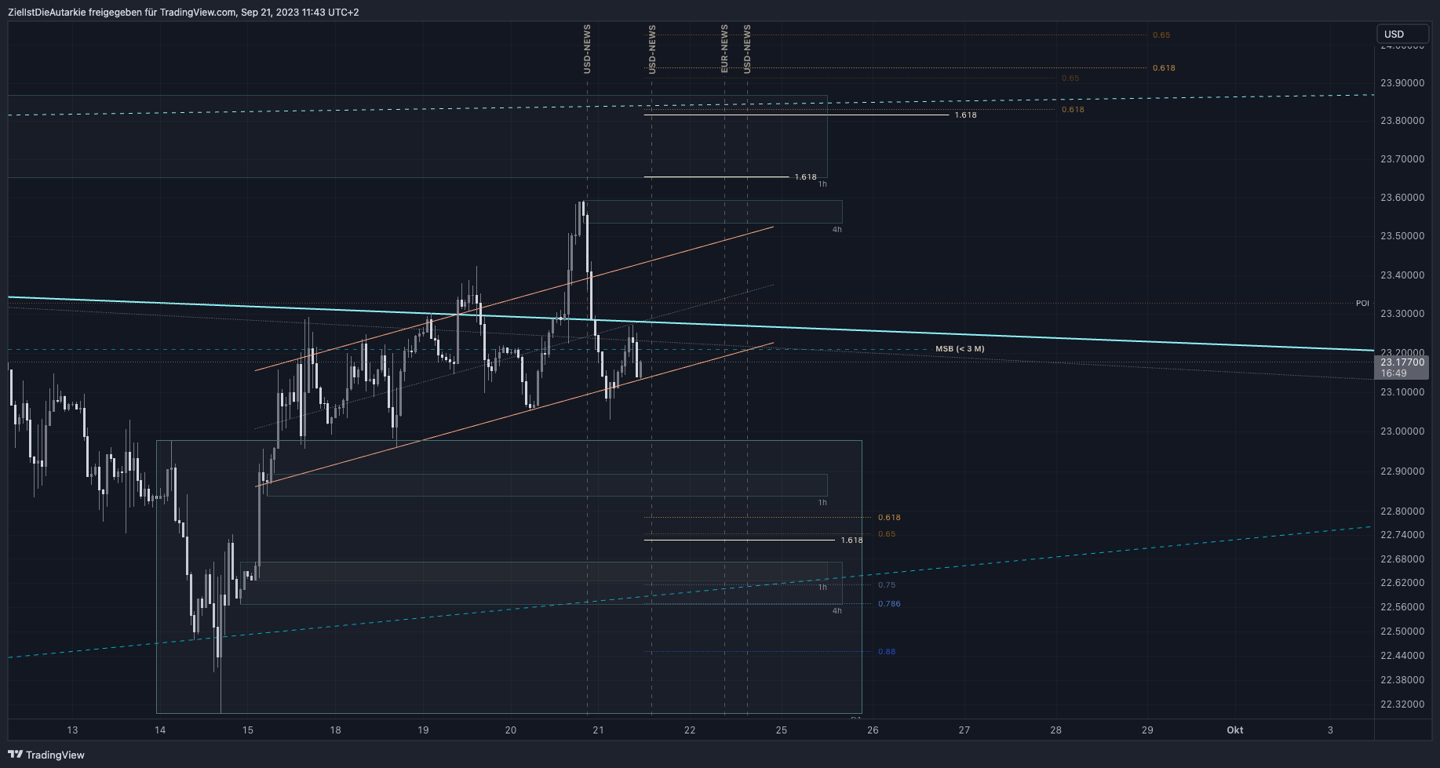Click date 18 on the time axis

(x=335, y=730)
